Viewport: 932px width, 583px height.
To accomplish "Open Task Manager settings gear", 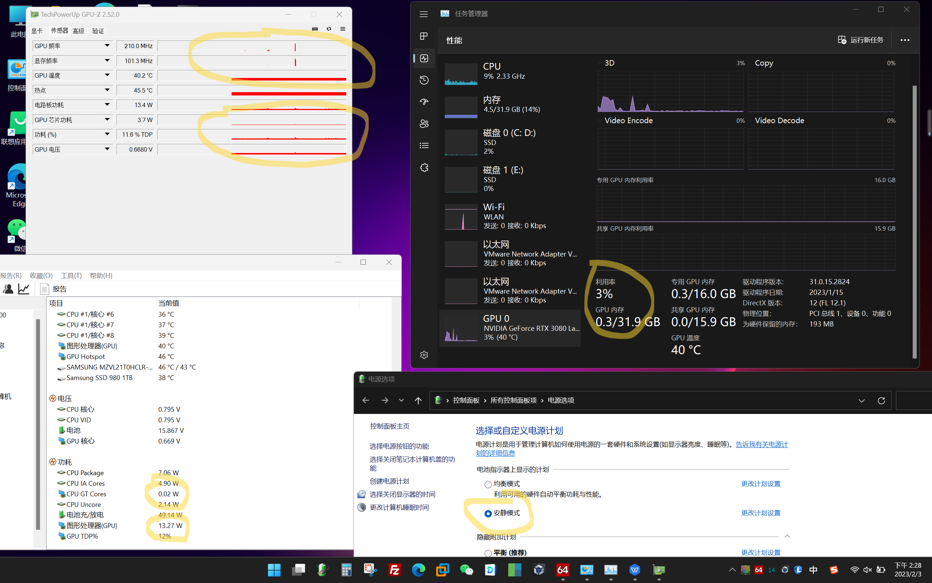I will pos(424,355).
